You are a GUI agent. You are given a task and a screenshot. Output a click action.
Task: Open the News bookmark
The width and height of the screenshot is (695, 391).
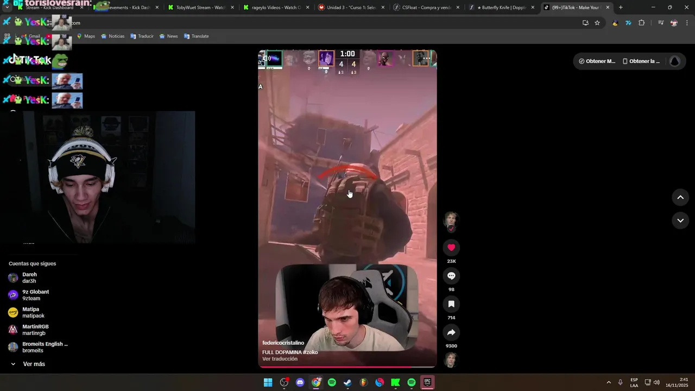pyautogui.click(x=168, y=36)
